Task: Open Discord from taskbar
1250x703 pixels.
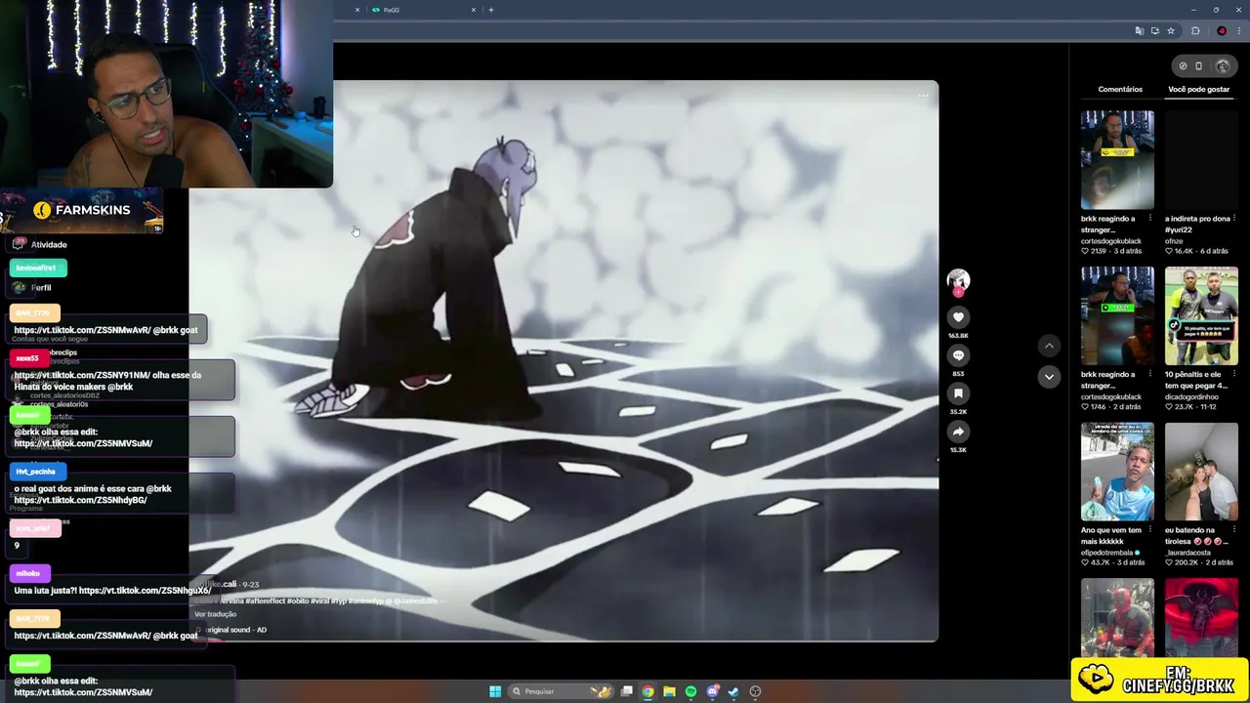Action: tap(713, 691)
